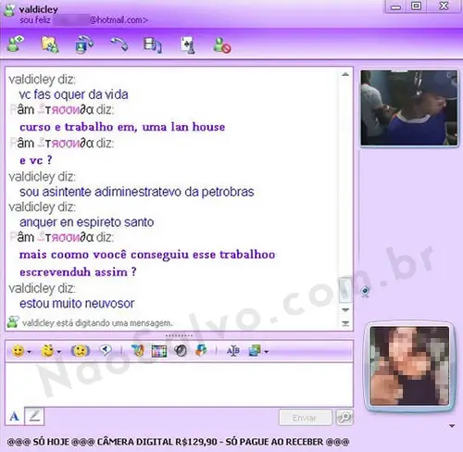463x452 pixels.
Task: Open the media and music sharing icon
Action: tap(153, 45)
